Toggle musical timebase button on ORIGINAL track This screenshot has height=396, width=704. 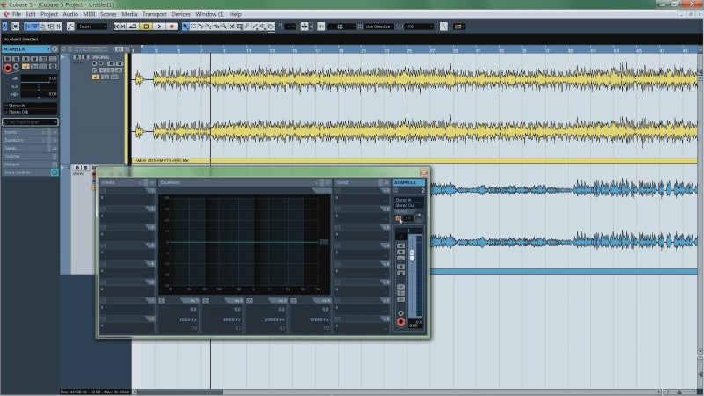(95, 77)
